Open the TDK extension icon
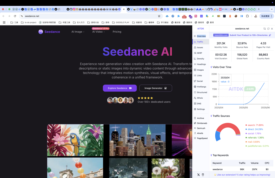Viewport: 275px width, 178px height. pyautogui.click(x=201, y=16)
